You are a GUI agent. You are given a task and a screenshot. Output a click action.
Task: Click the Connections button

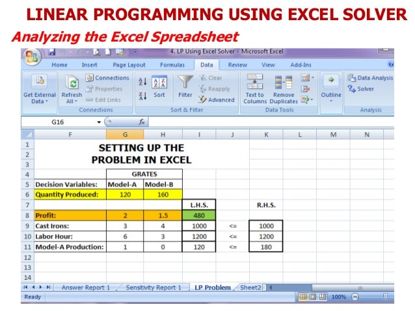tap(107, 78)
